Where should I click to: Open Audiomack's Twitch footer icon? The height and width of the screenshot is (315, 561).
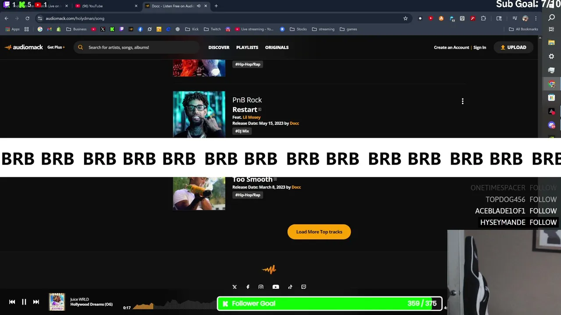304,287
